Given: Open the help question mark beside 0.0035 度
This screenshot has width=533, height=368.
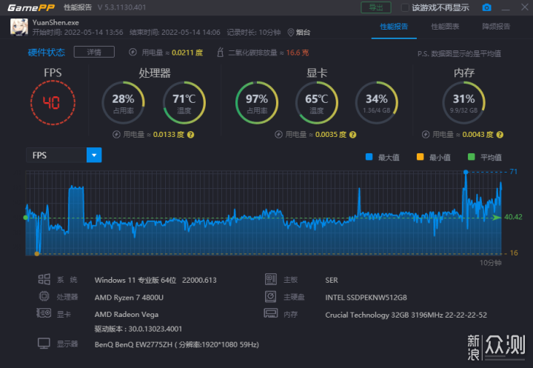Looking at the screenshot, I should point(353,135).
